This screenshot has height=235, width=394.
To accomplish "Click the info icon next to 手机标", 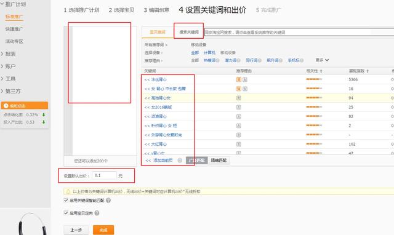I will (x=302, y=60).
